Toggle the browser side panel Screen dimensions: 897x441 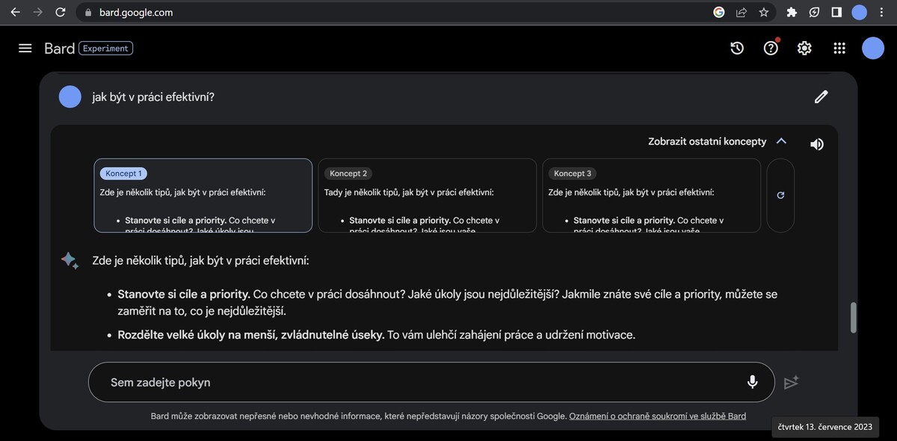pos(836,12)
